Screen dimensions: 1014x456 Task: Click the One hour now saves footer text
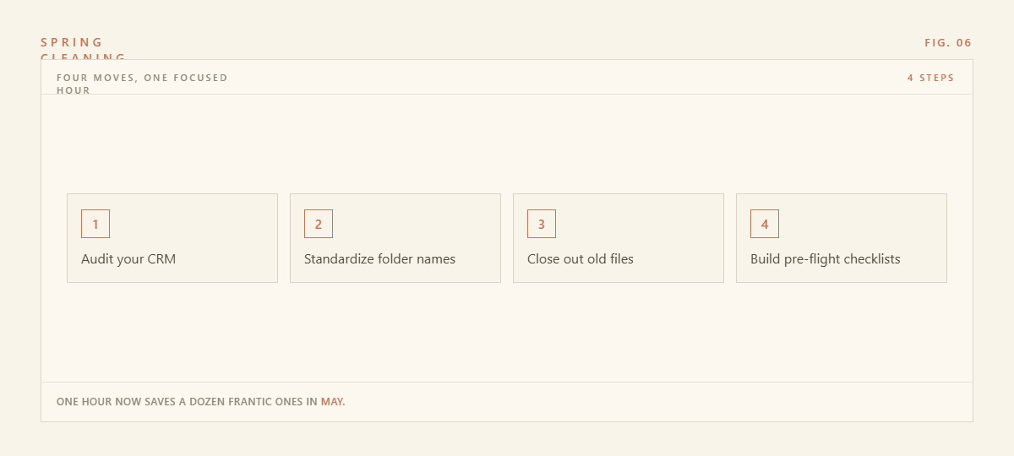coord(201,402)
